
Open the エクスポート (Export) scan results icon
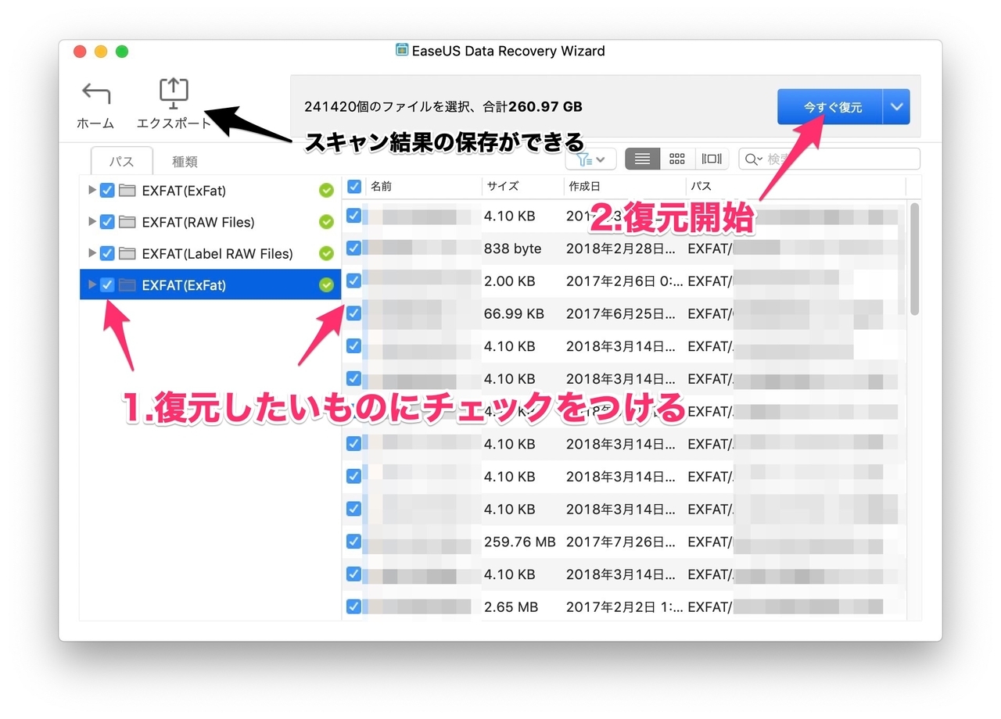tap(173, 92)
